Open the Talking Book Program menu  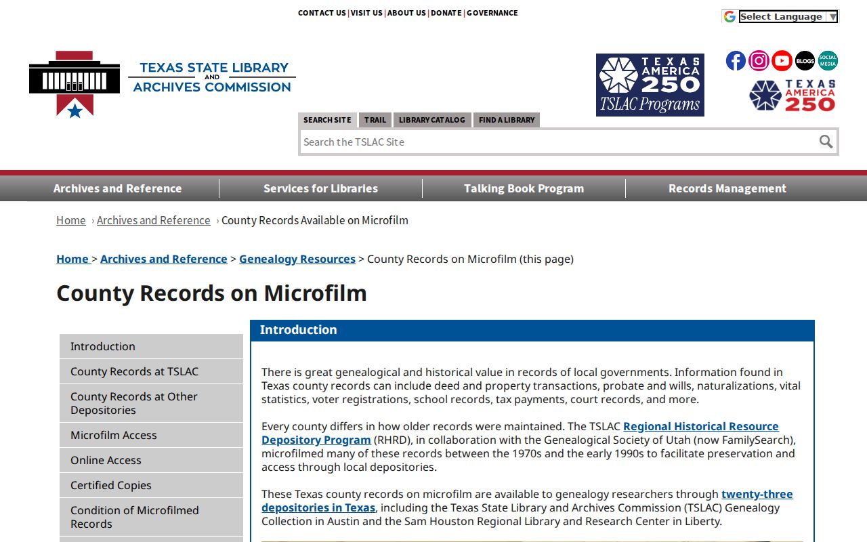[x=524, y=188]
